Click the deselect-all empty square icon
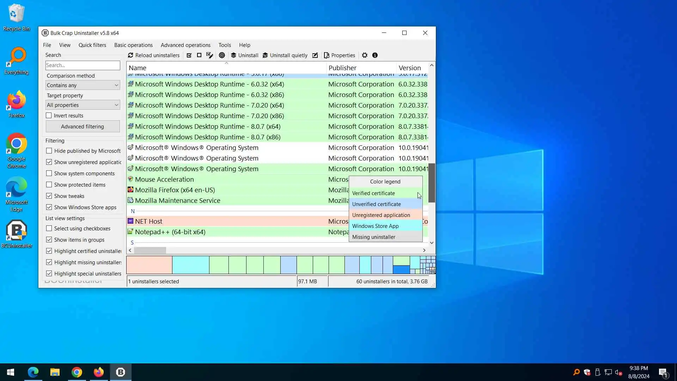The width and height of the screenshot is (677, 381). click(x=199, y=55)
